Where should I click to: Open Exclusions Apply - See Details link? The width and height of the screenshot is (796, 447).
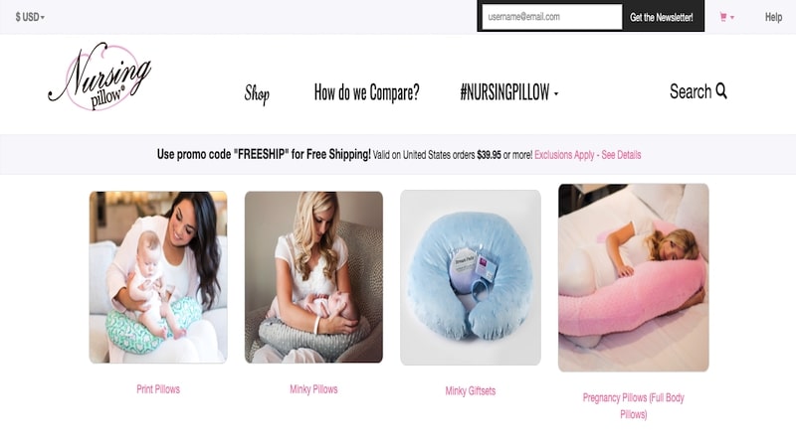588,155
